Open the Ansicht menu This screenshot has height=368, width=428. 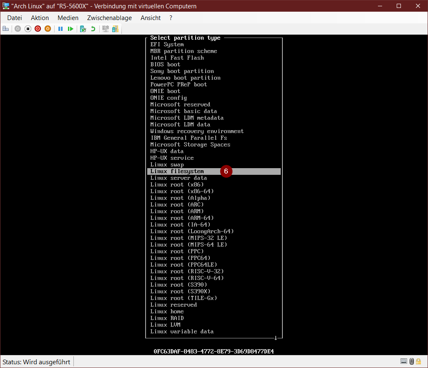pos(151,18)
